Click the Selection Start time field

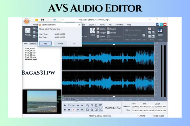click(137, 107)
